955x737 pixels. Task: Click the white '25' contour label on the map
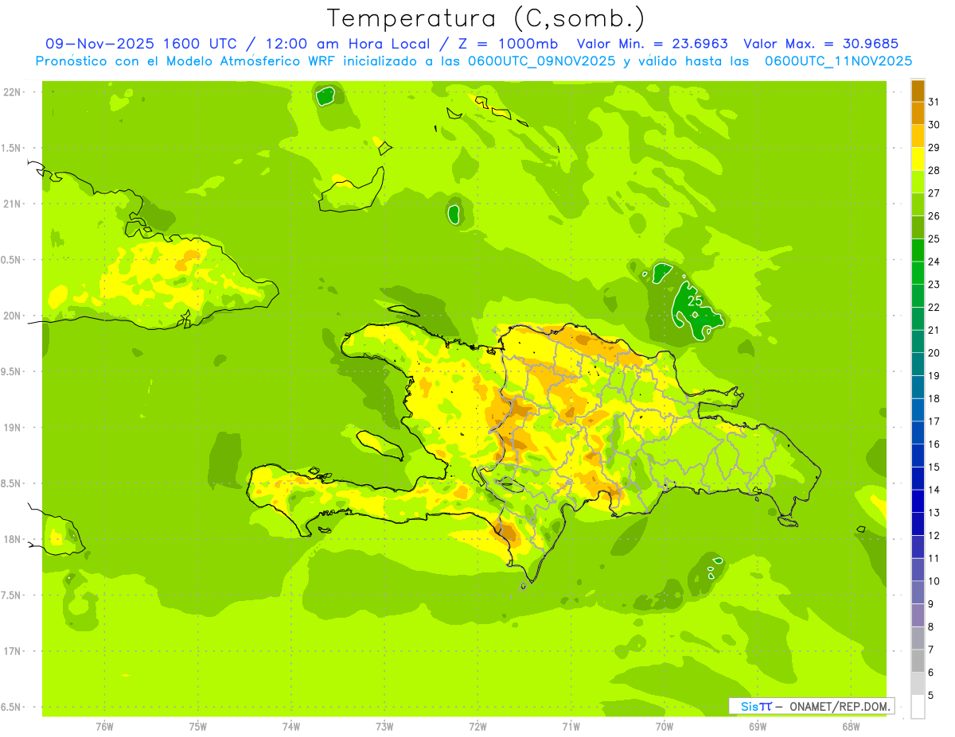coord(695,301)
